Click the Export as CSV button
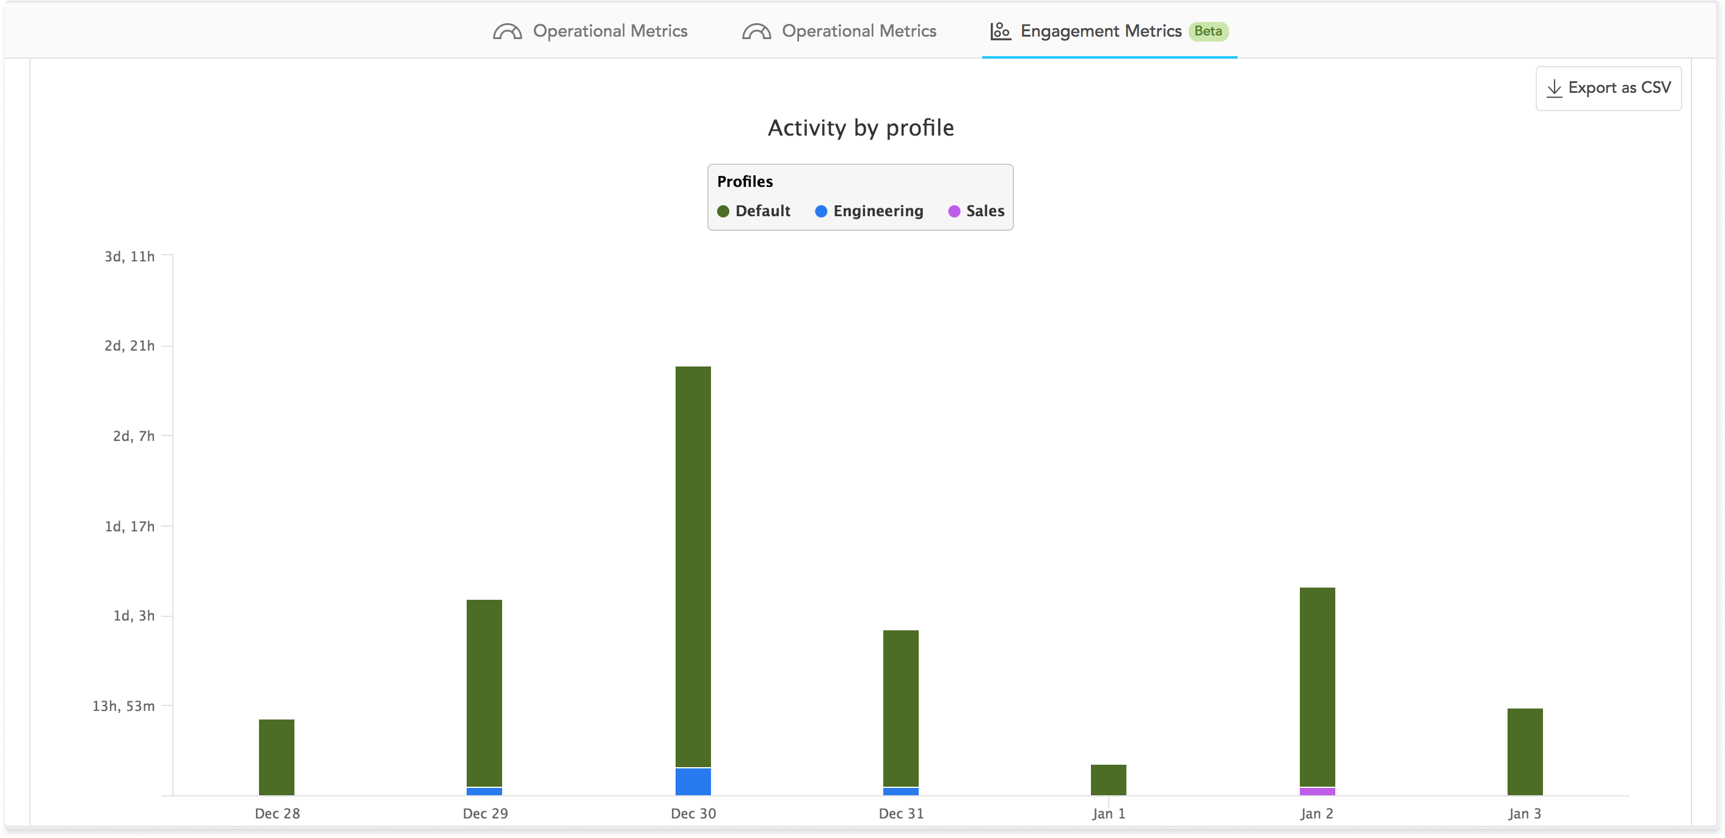Viewport: 1725px width, 838px height. tap(1608, 89)
